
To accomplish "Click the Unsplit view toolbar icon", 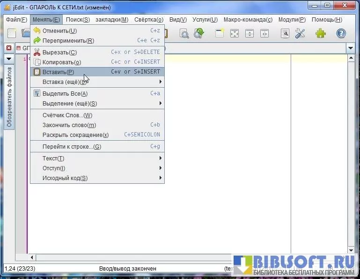I will point(235,33).
